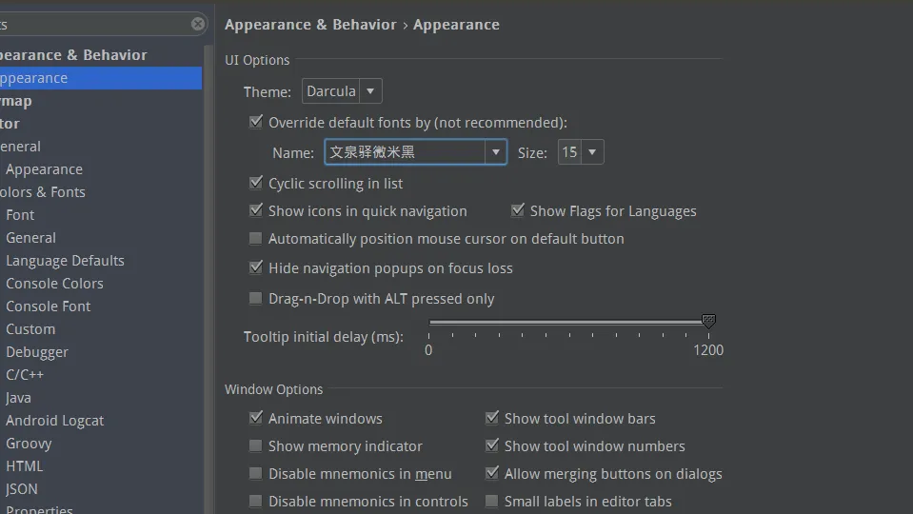Expand the font Name combo box
This screenshot has width=913, height=514.
pyautogui.click(x=495, y=152)
